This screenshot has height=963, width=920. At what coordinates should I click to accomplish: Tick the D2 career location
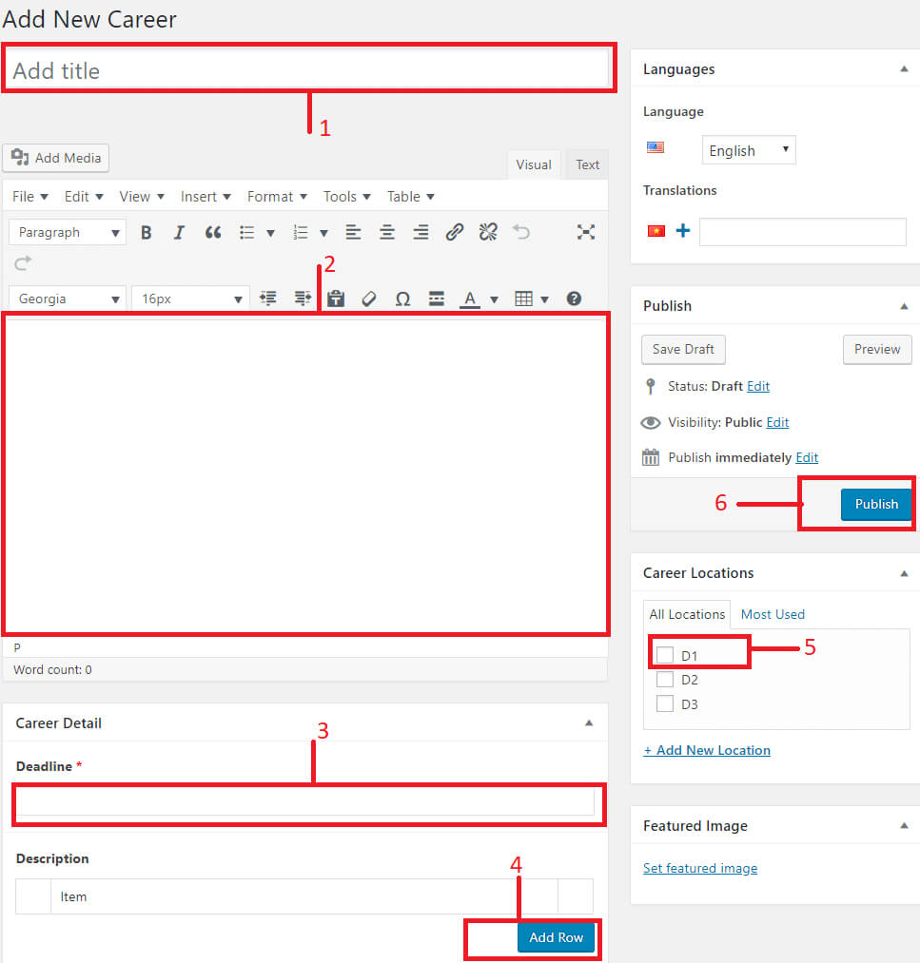[665, 680]
